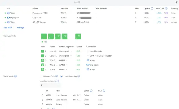This screenshot has height=109, width=179.
Task: Click the Add WAN link
Action: 8,28
